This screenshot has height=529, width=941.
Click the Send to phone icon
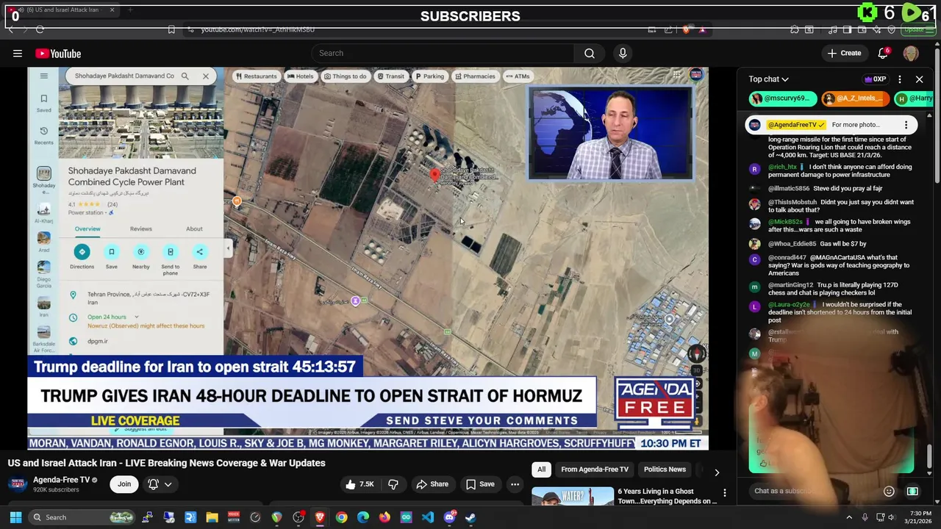tap(170, 251)
